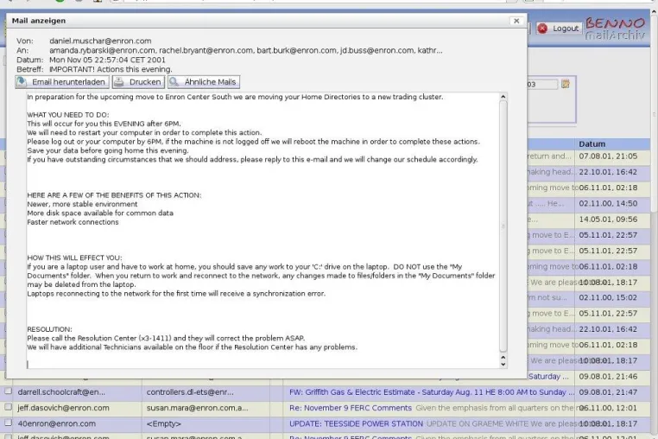Screen dimensions: 658x439
Task: Find similar mails with Ähnliche Mails
Action: tap(204, 82)
